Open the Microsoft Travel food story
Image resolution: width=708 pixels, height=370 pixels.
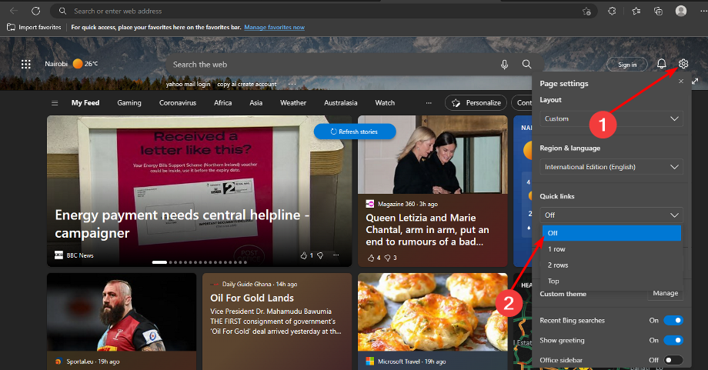(432, 322)
